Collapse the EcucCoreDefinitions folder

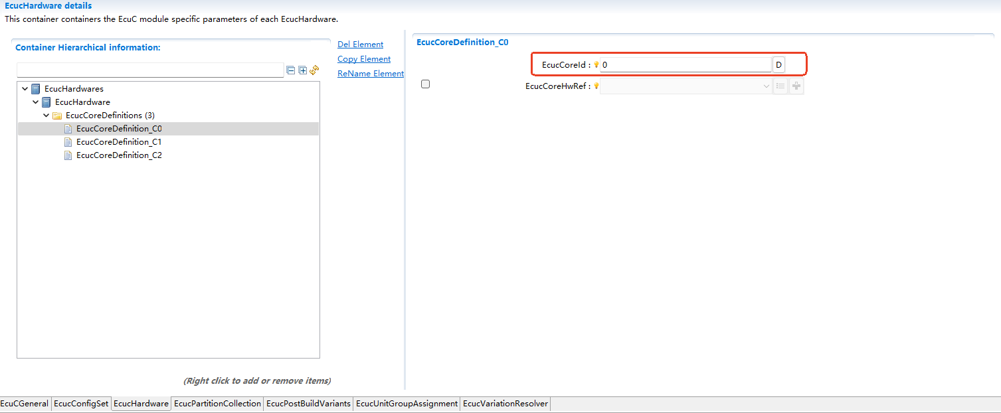(x=46, y=116)
